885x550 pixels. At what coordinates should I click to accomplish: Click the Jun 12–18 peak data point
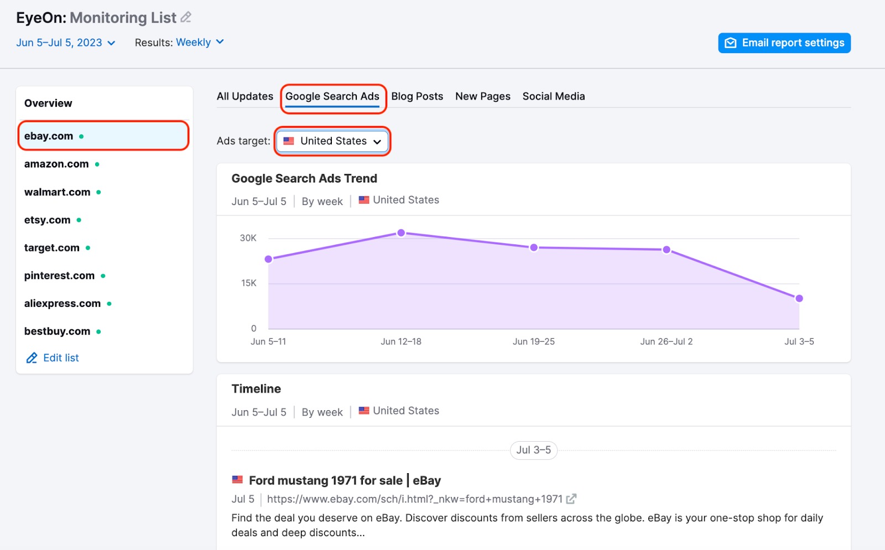click(x=401, y=233)
